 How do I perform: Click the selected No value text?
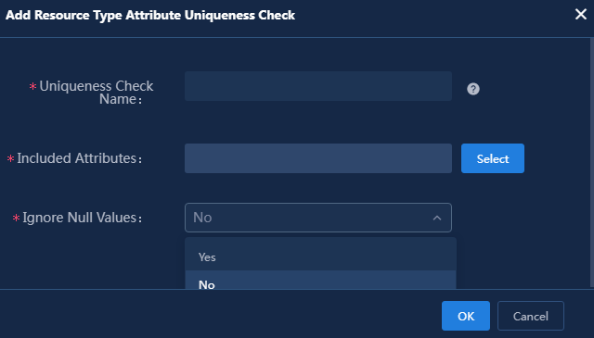(x=202, y=218)
